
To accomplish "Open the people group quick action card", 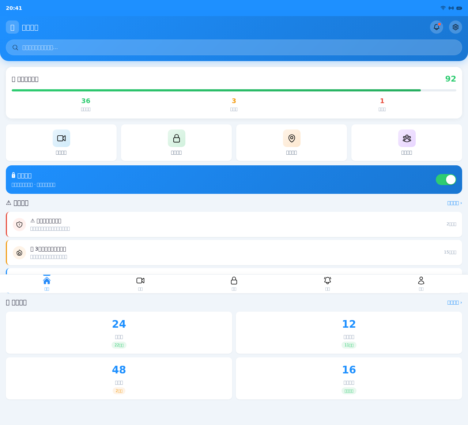I will 407,143.
